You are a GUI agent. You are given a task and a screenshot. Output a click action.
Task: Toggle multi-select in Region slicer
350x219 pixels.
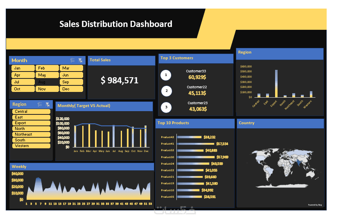40,104
